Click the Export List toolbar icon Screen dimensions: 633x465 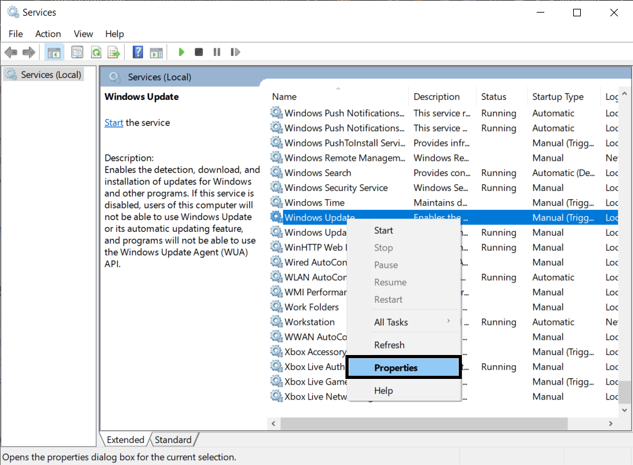pos(114,52)
